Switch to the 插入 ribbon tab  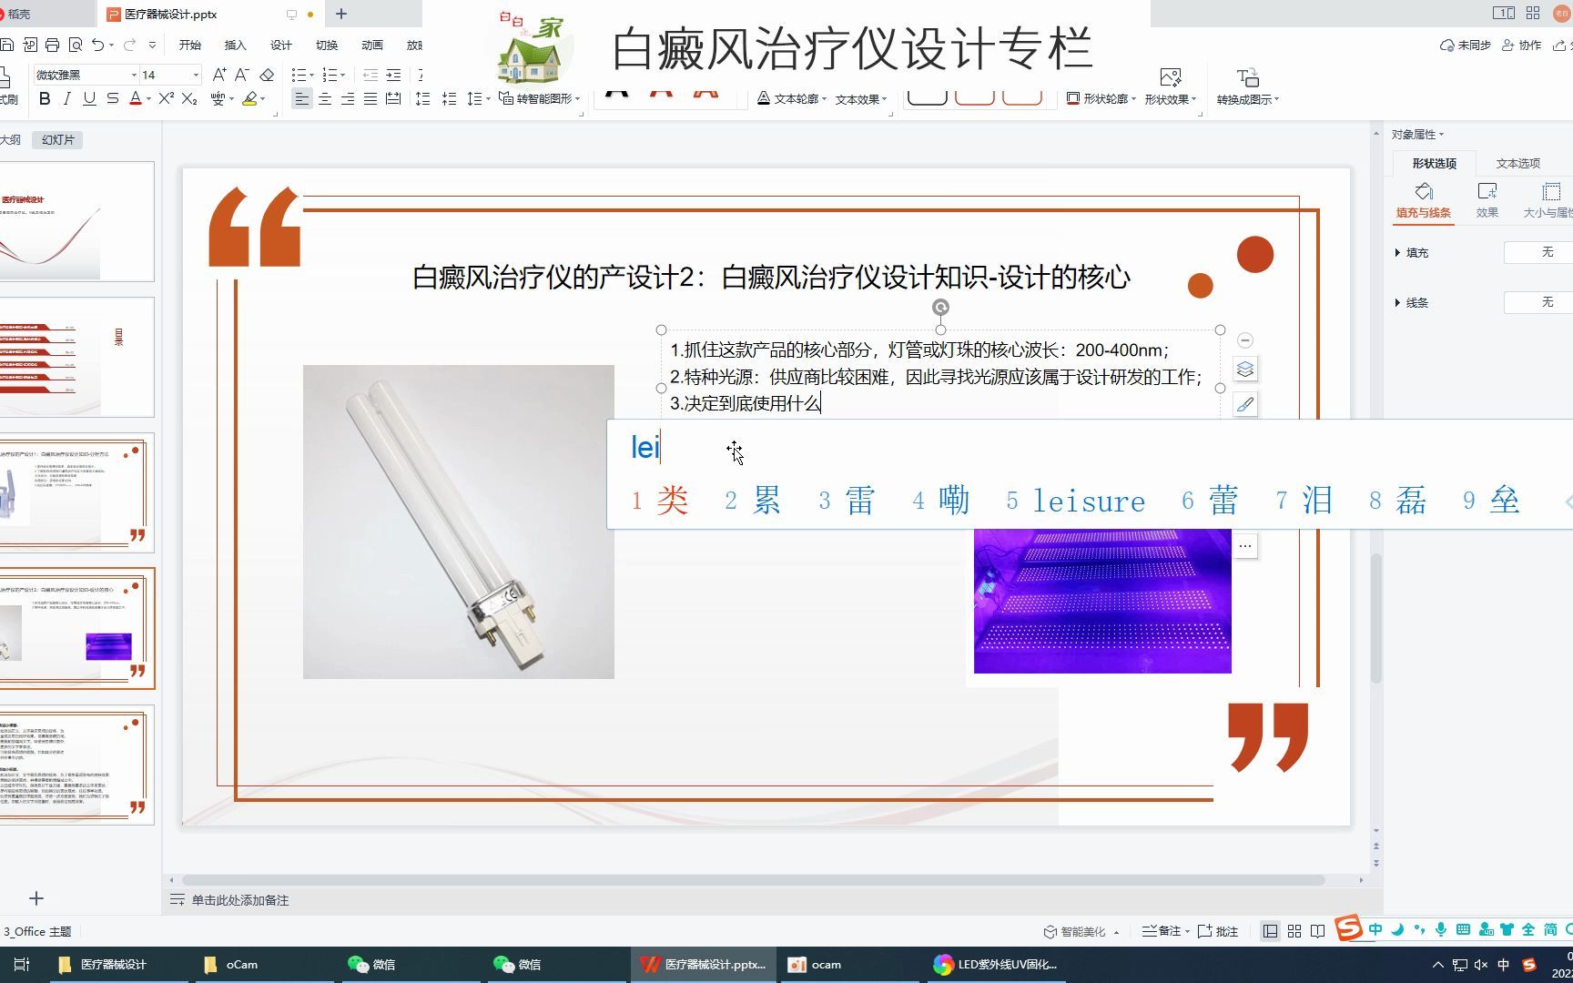click(x=235, y=45)
